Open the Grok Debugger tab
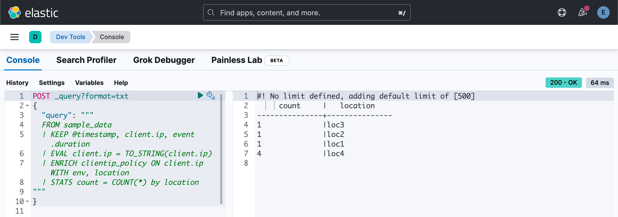618x217 pixels. (164, 60)
